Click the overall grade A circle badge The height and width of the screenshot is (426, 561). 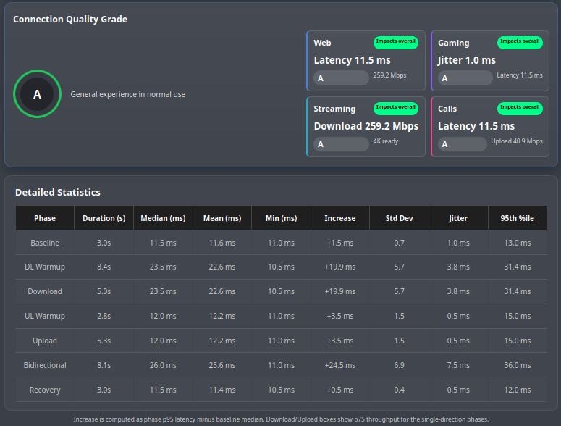pos(37,93)
